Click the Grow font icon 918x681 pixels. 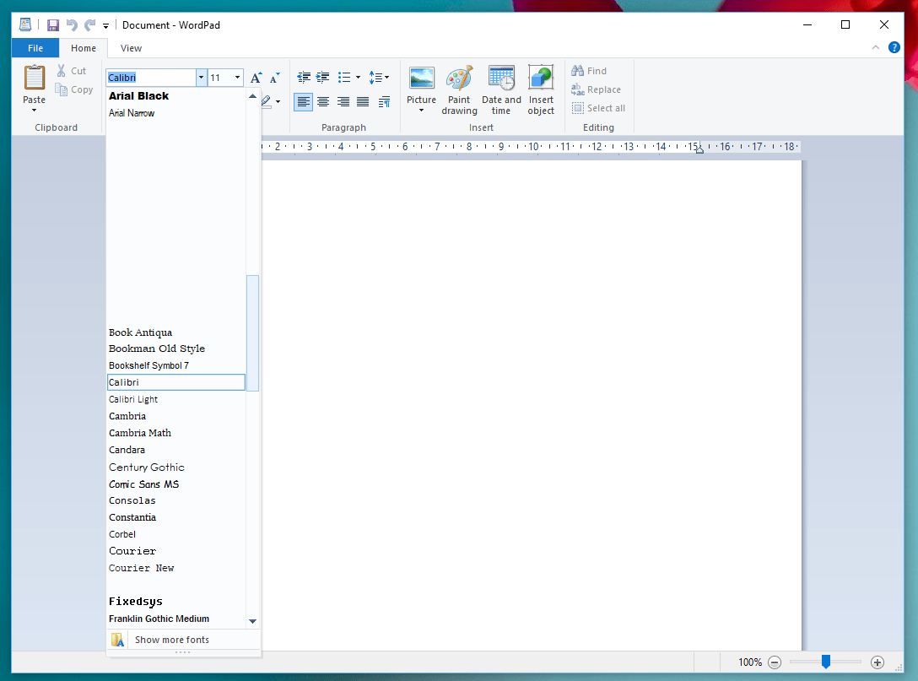click(x=256, y=78)
